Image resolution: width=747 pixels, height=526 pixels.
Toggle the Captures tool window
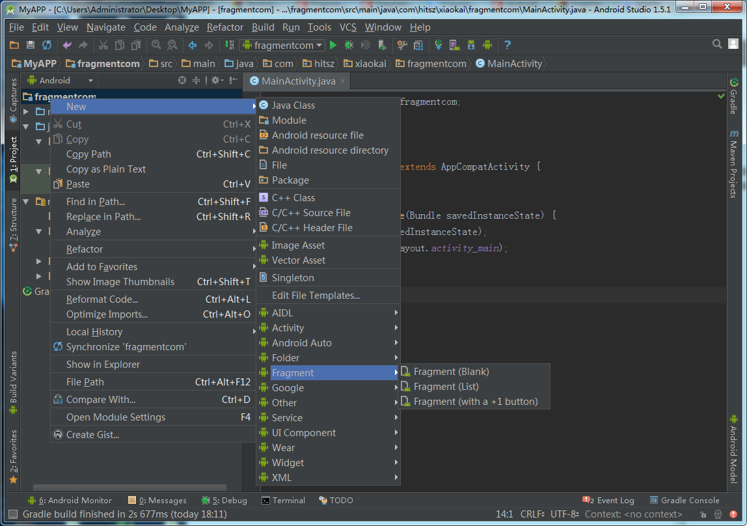pos(13,99)
